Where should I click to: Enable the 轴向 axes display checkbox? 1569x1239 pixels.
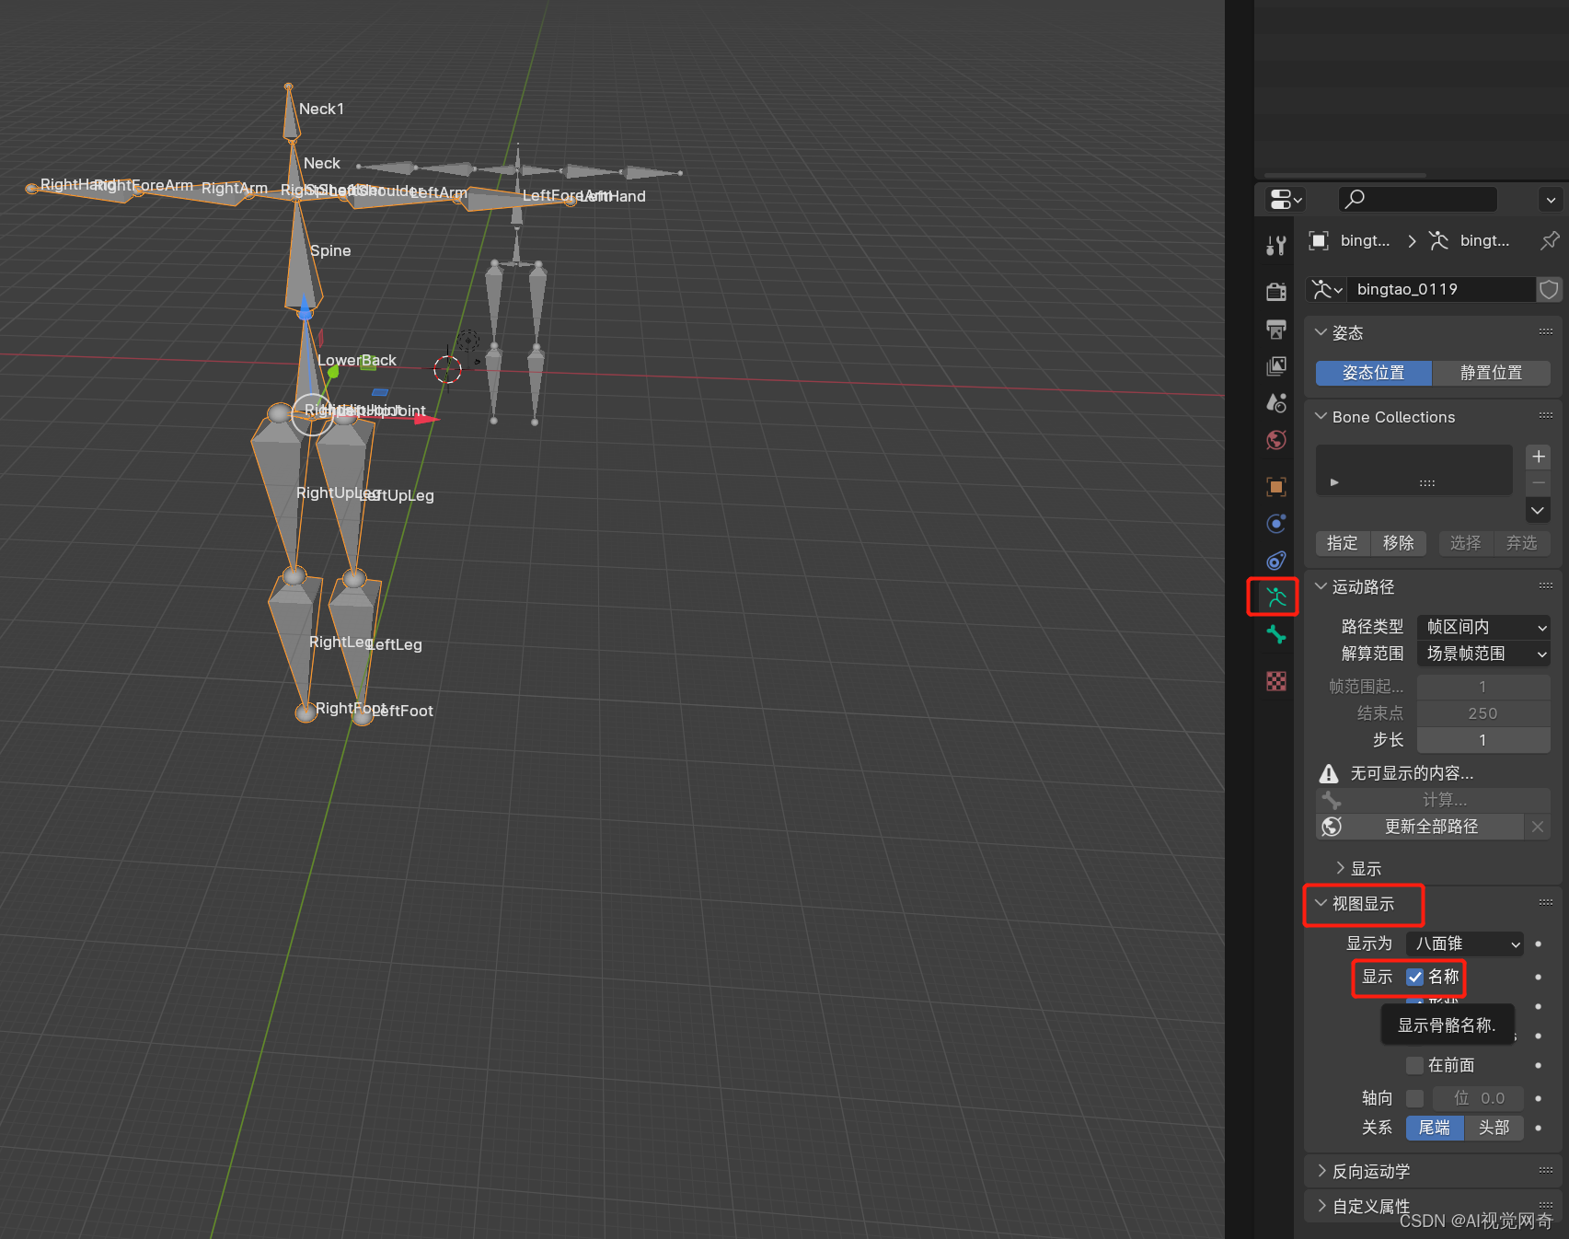1415,1097
